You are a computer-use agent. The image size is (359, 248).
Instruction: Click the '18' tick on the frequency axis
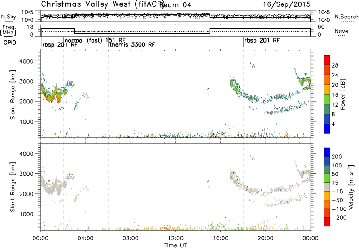tap(30, 27)
